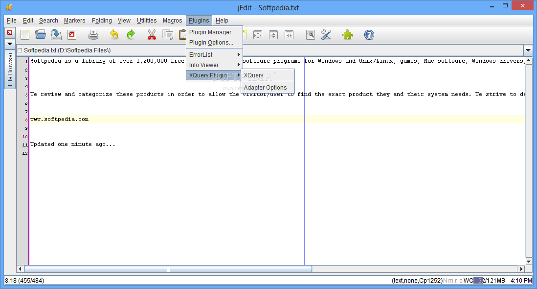Open the Folding menu

point(102,21)
